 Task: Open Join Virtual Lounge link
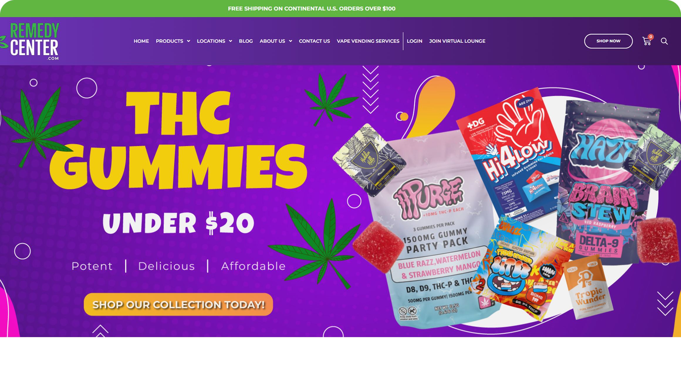tap(457, 41)
